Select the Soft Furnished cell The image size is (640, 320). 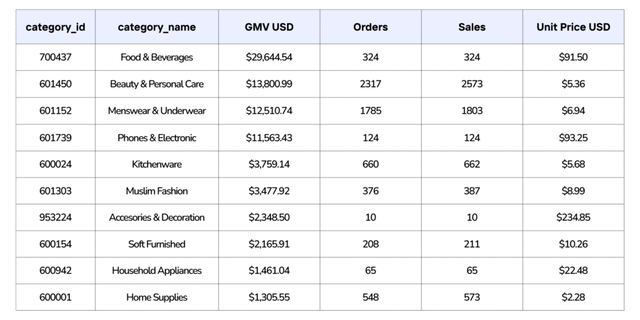[157, 244]
